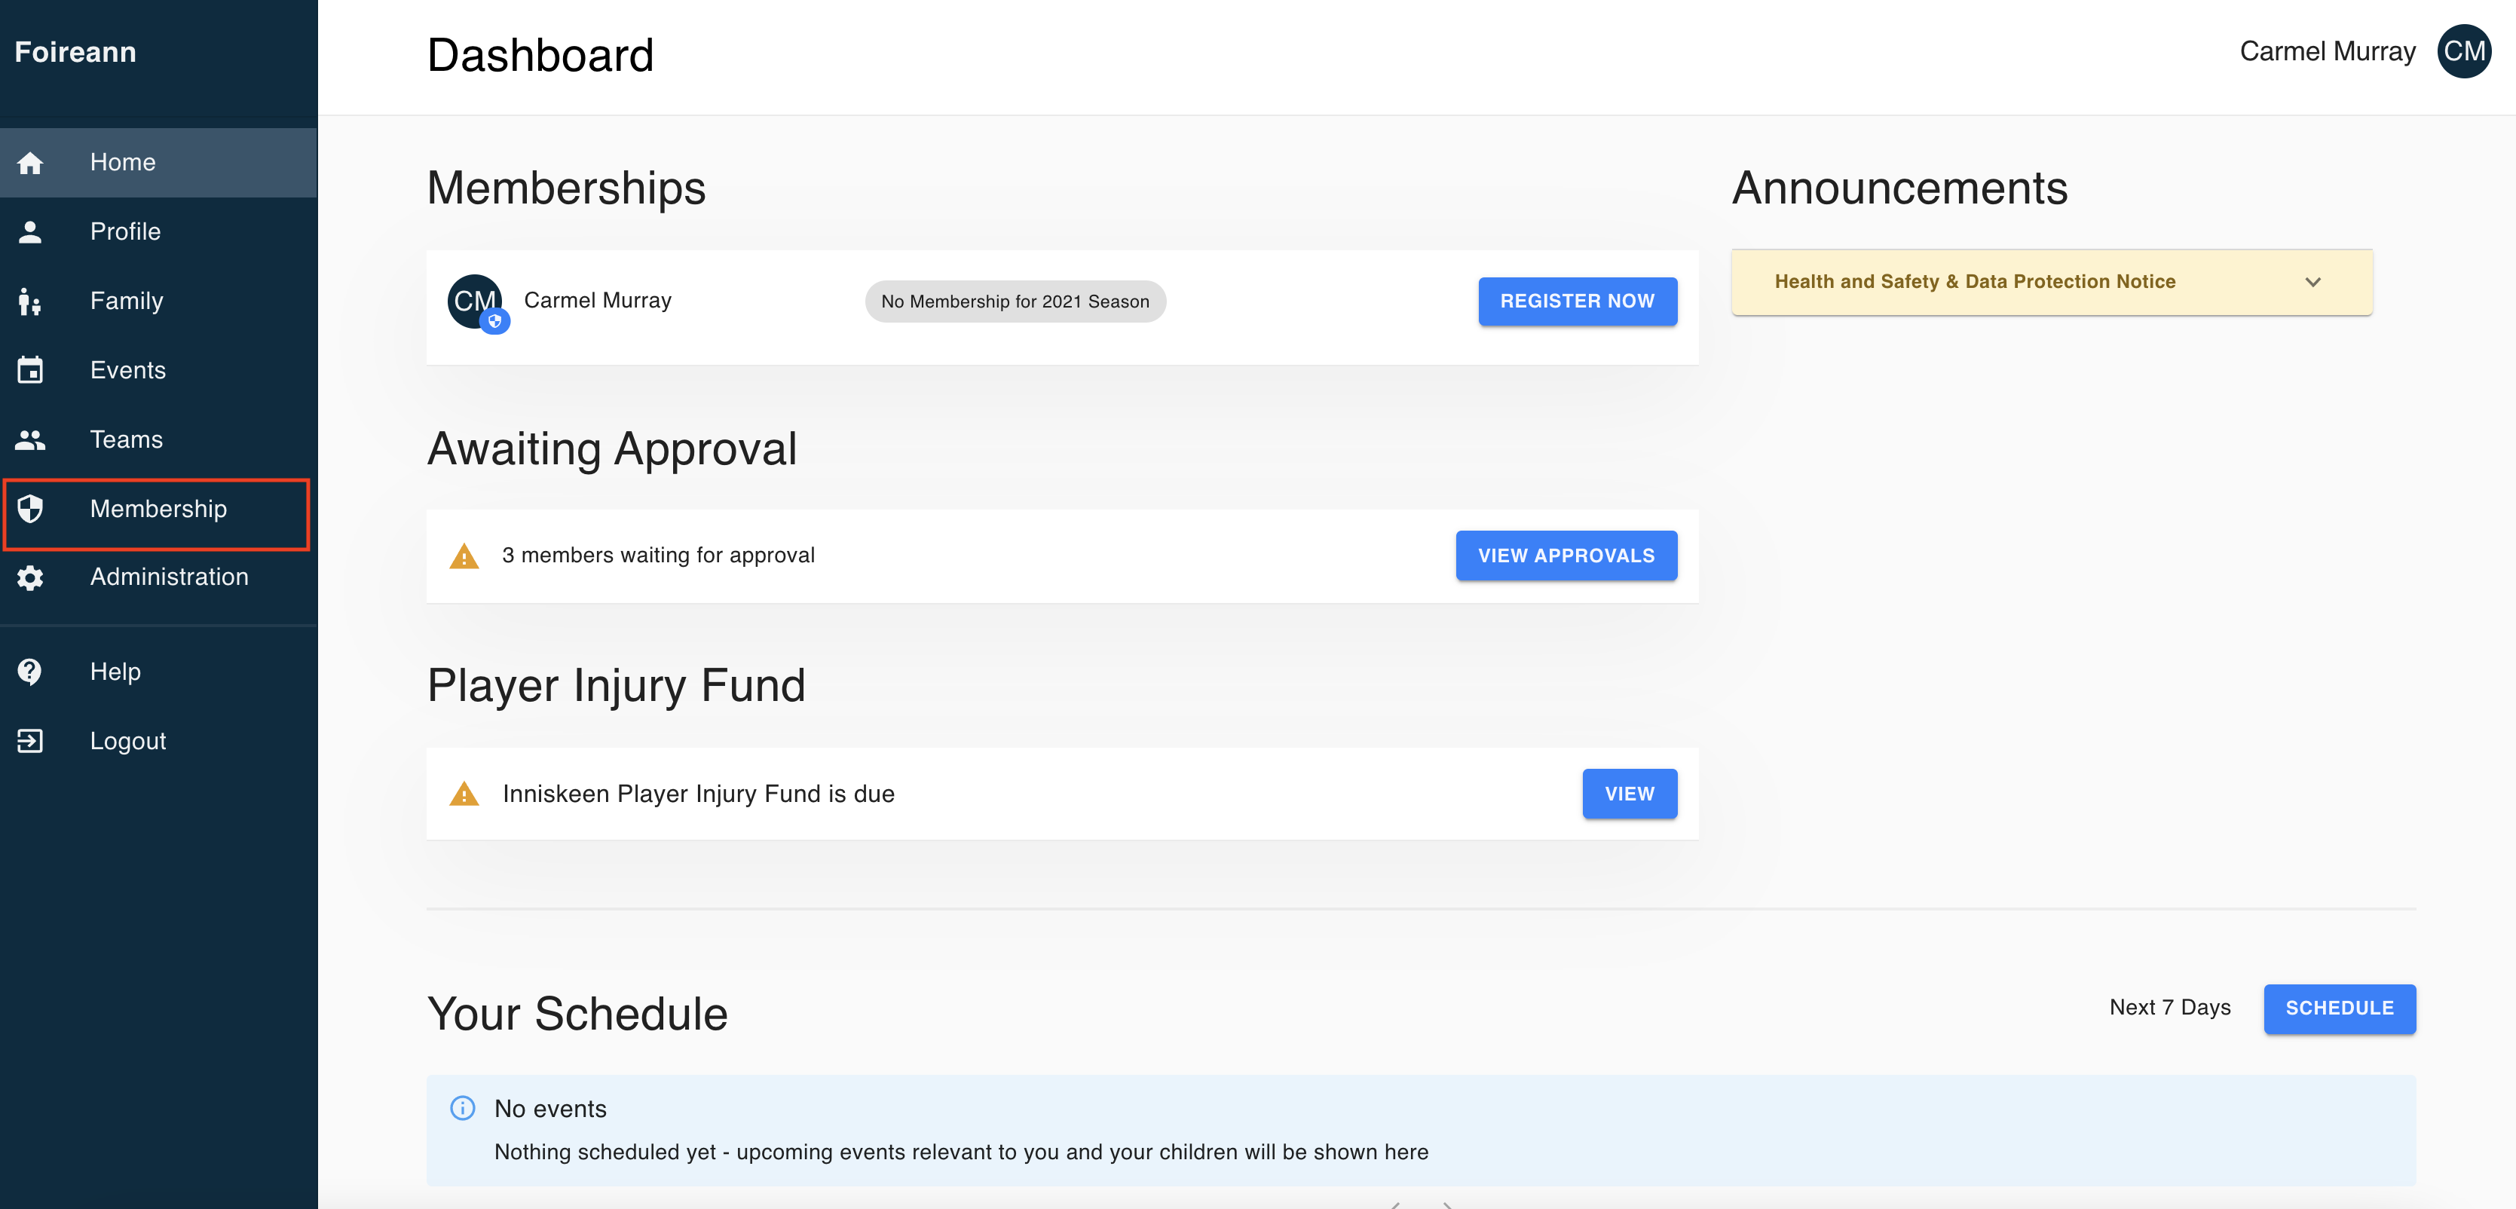
Task: Click the info icon next to No events
Action: click(462, 1107)
